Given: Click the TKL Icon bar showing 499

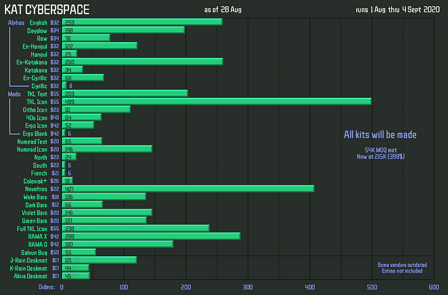Looking at the screenshot, I should pyautogui.click(x=216, y=101).
